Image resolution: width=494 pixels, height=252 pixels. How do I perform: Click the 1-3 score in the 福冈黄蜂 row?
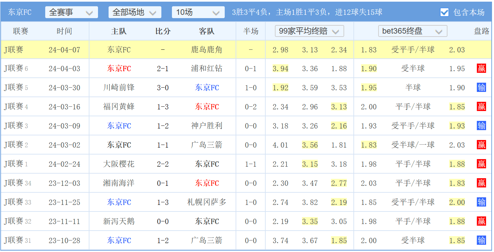[x=163, y=107]
